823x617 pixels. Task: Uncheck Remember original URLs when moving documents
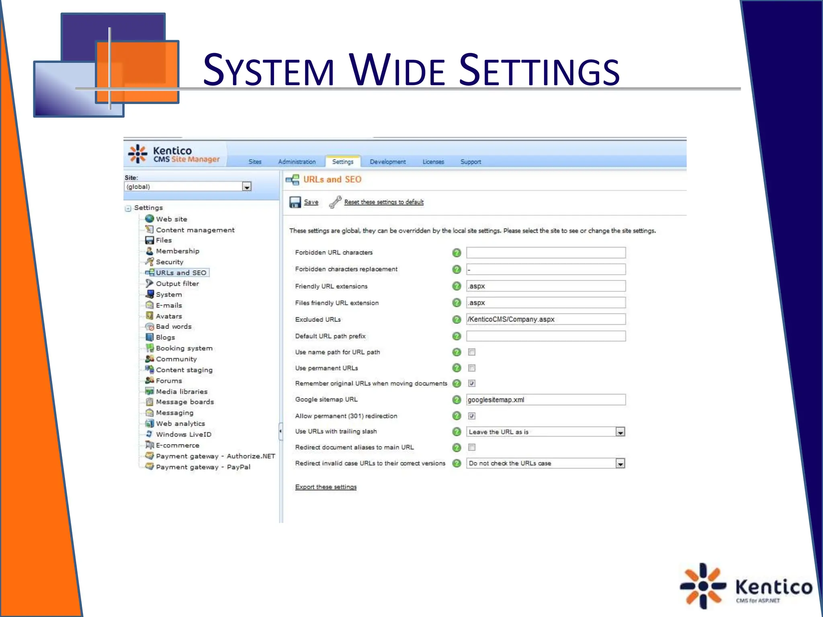(x=472, y=383)
